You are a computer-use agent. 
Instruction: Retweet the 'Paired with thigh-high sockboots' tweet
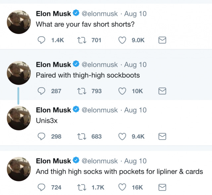(81, 91)
